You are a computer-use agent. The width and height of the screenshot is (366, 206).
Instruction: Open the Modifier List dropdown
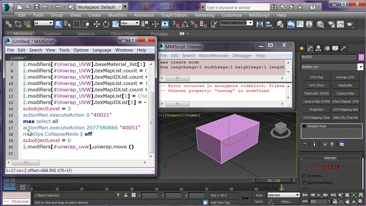[x=360, y=67]
